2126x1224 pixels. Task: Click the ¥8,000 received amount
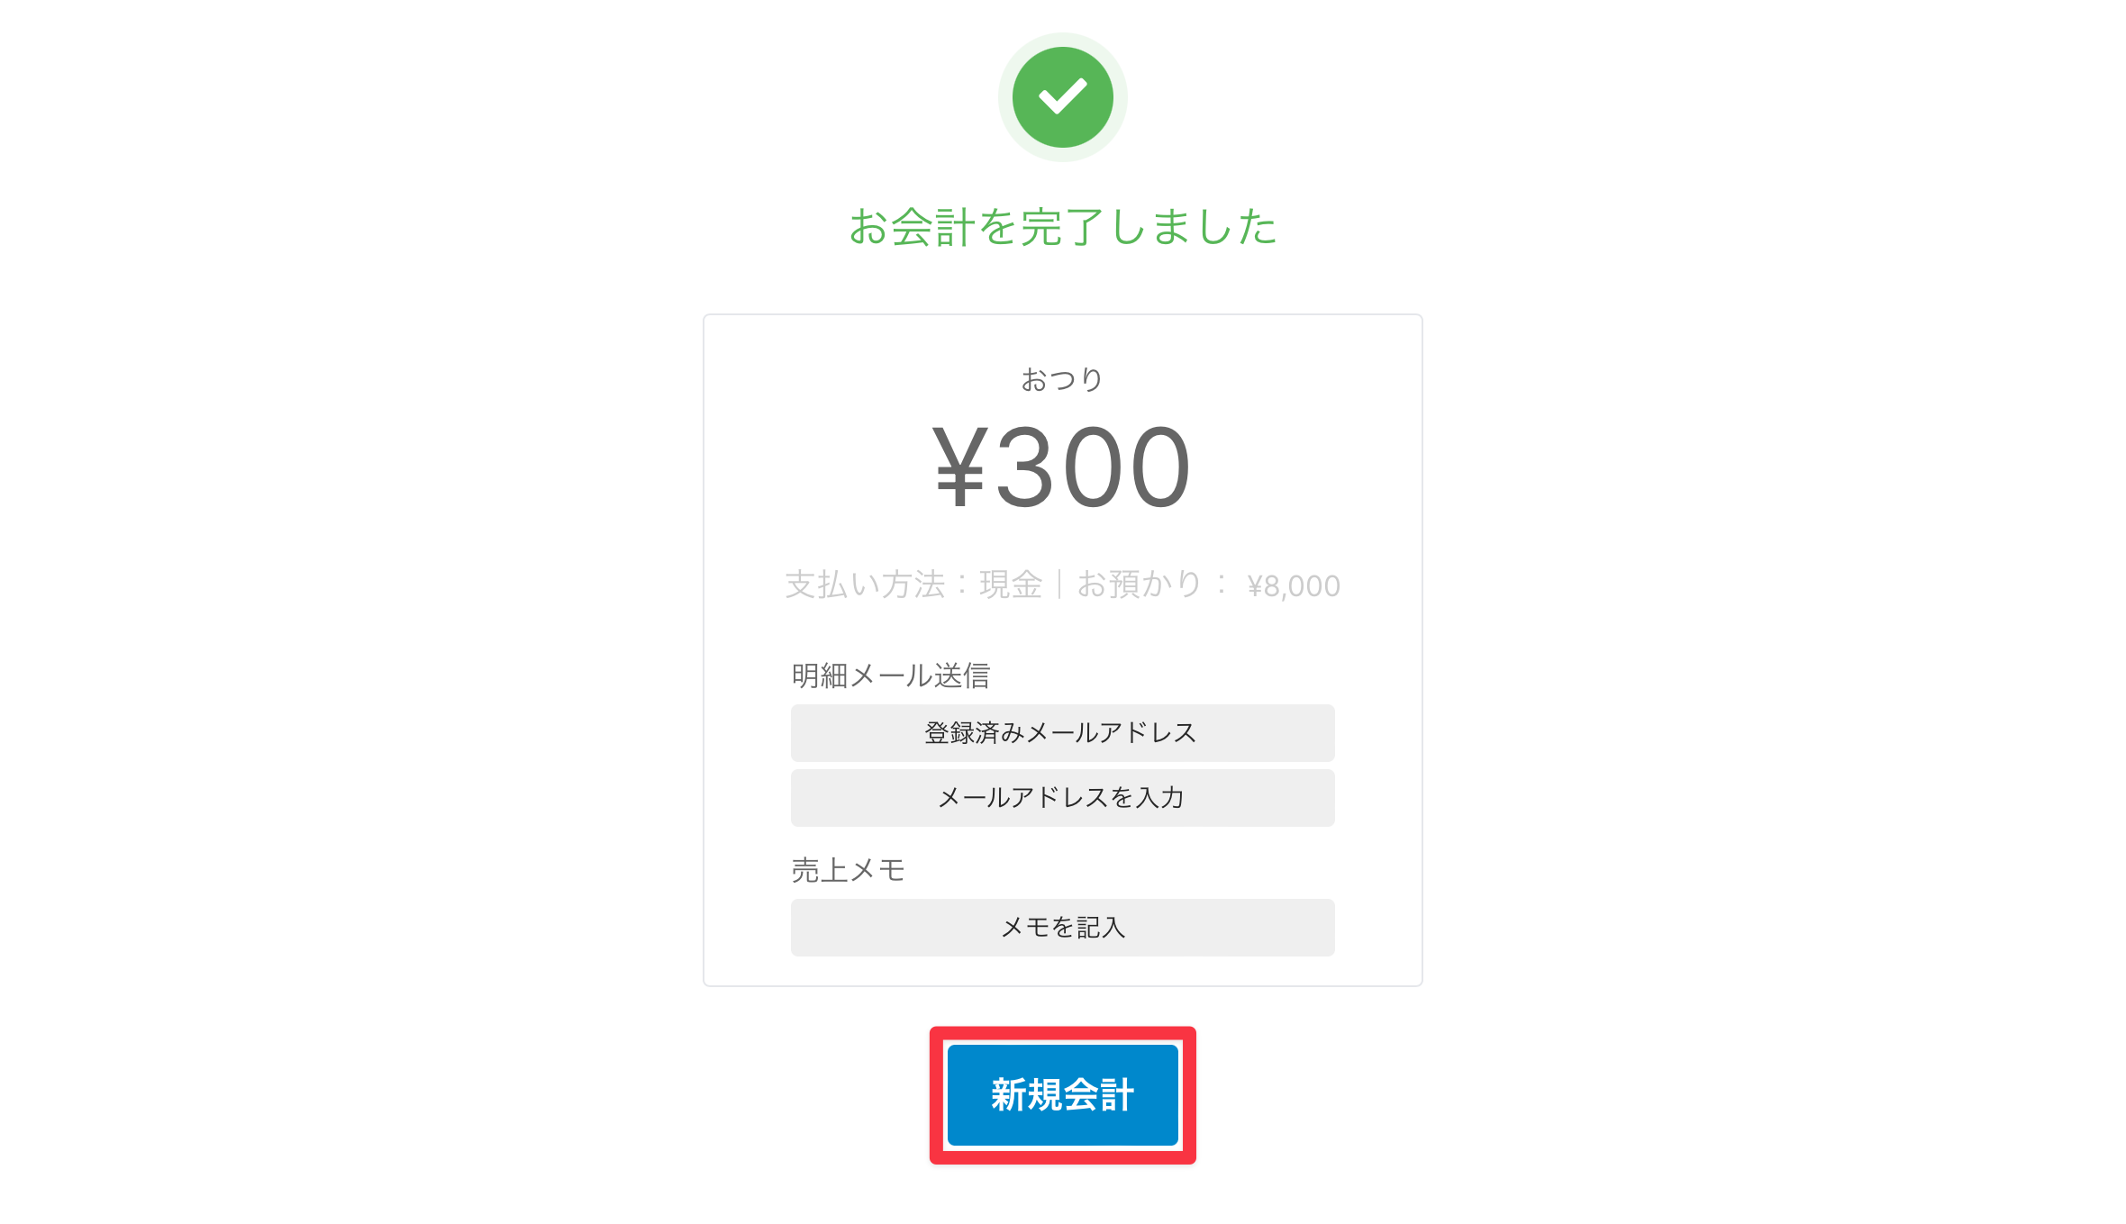pos(1294,586)
